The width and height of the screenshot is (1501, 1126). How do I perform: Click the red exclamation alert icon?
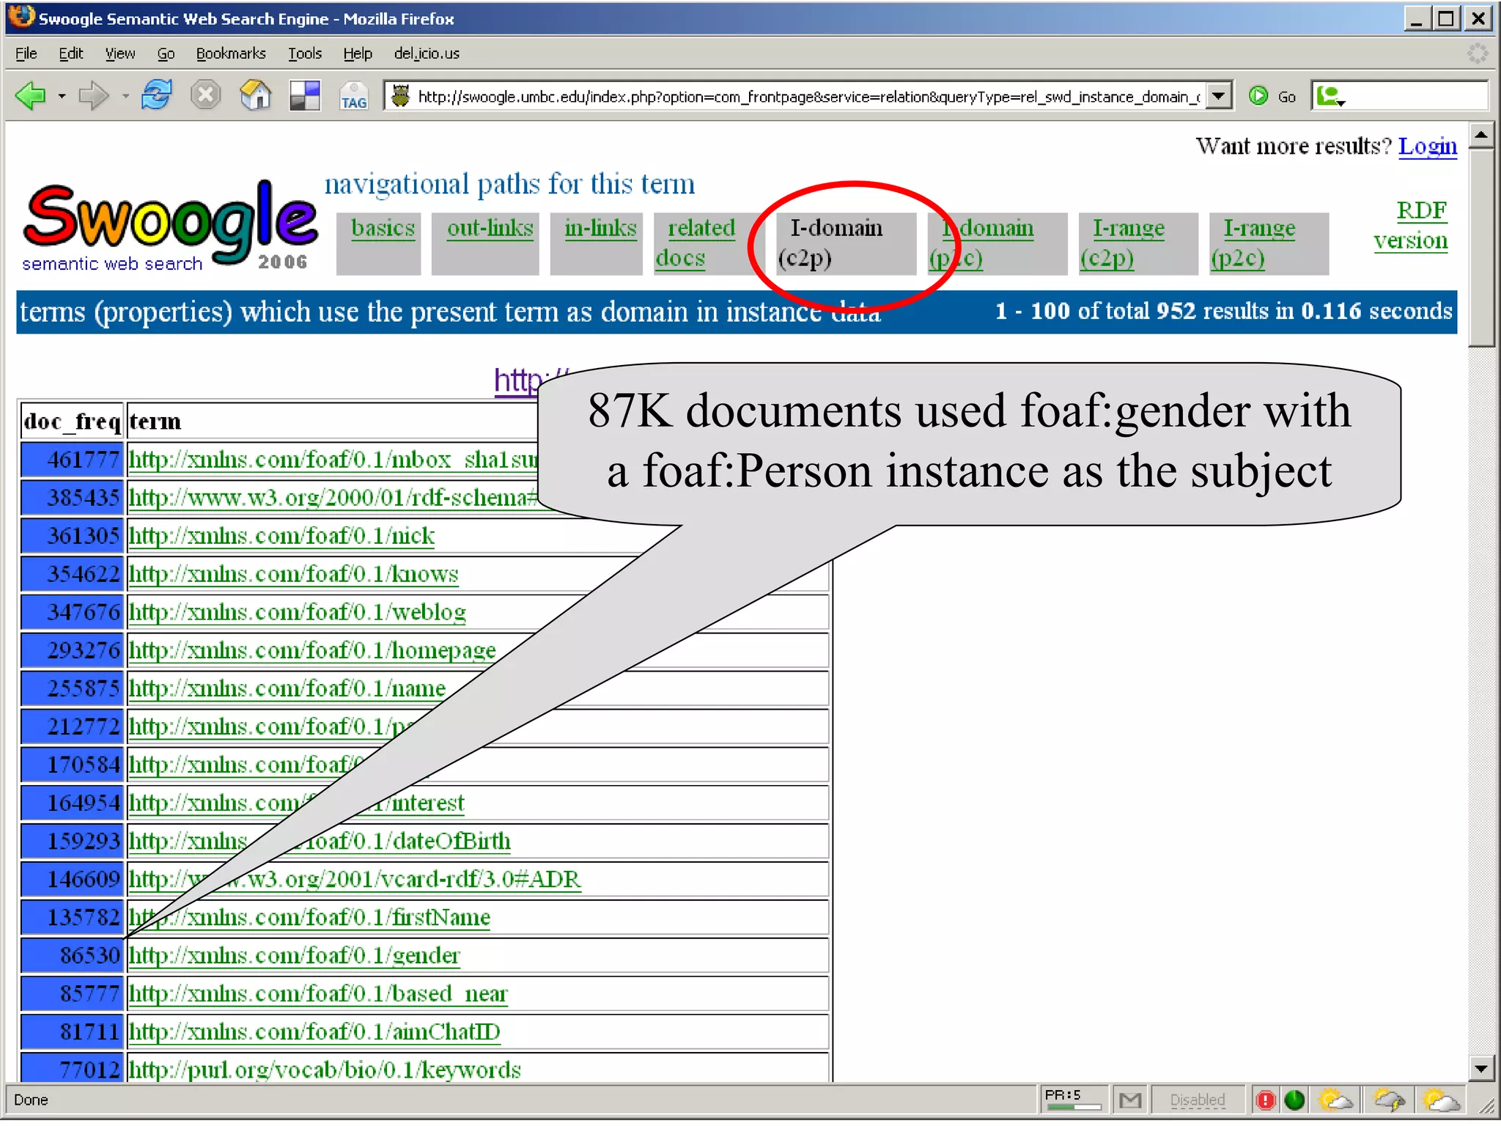[x=1266, y=1100]
